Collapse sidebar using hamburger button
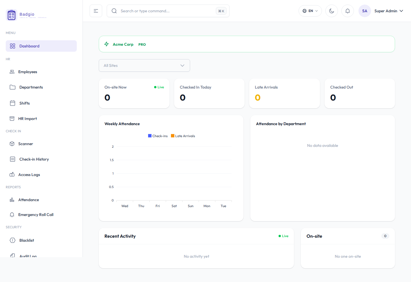 tap(96, 11)
